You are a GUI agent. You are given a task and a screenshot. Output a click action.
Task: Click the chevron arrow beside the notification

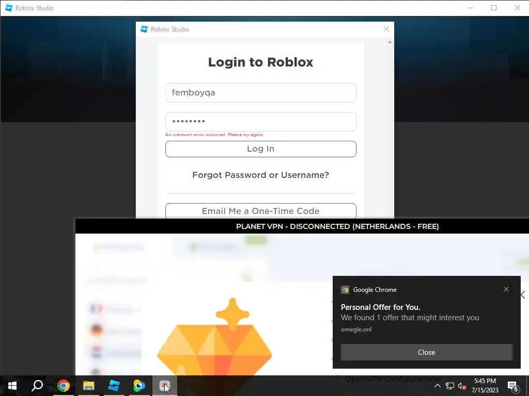tap(523, 294)
